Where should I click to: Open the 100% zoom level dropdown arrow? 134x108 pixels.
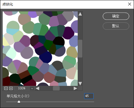32,88
